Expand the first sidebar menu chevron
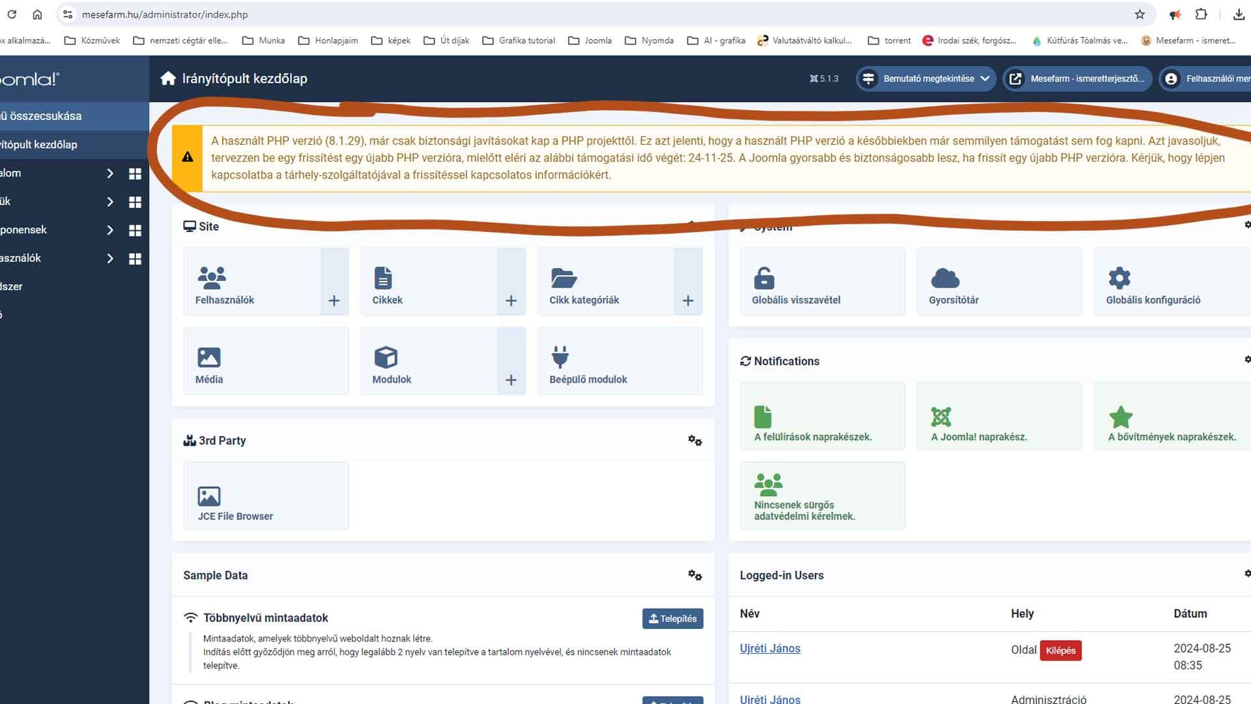The image size is (1251, 704). pyautogui.click(x=109, y=173)
